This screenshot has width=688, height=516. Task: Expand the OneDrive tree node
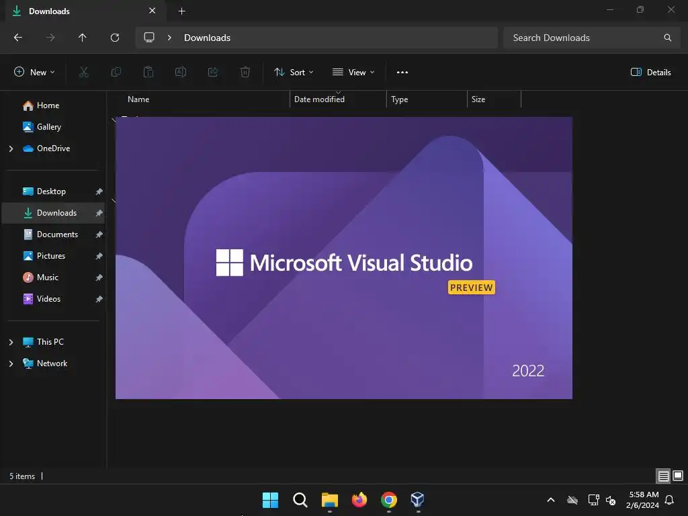coord(11,148)
